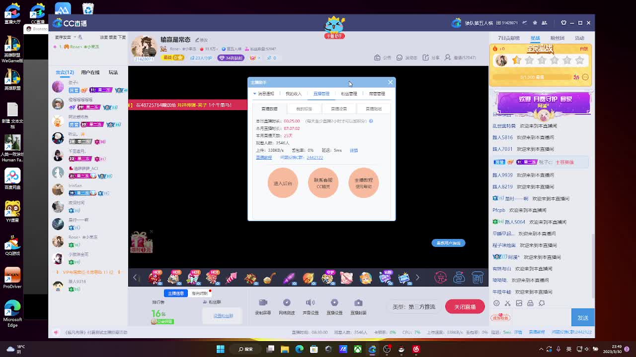Click the 公告 announcement icon
The height and width of the screenshot is (357, 636).
(x=383, y=58)
